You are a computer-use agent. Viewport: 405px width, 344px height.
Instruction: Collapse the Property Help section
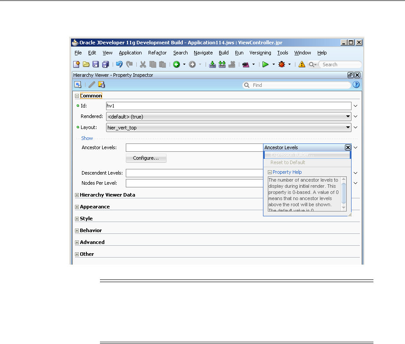coord(270,172)
